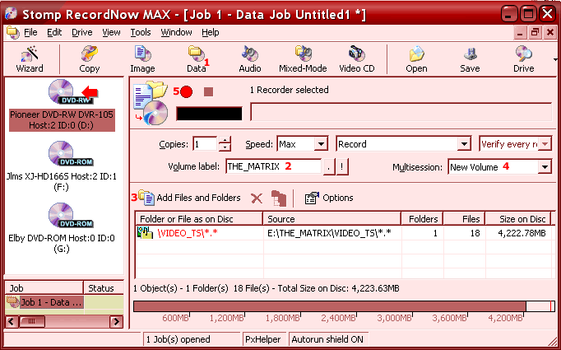The height and width of the screenshot is (350, 561).
Task: Open the Drive menu
Action: pos(82,33)
